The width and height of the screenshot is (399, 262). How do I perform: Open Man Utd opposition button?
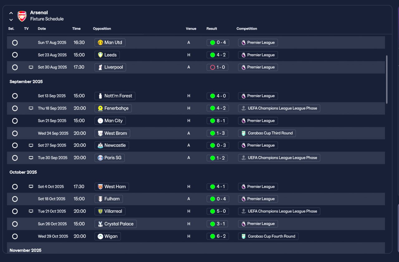click(110, 42)
